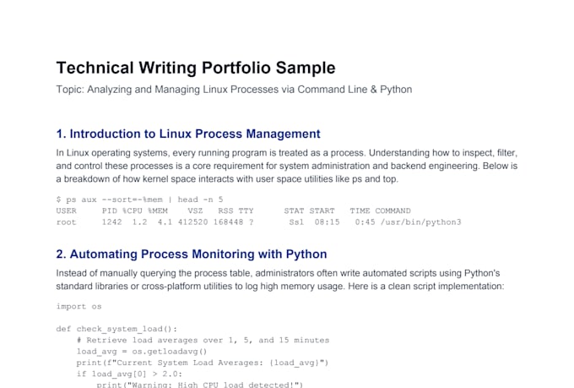574x388 pixels.
Task: Click the 'USER PID %CPU %MEM' header row
Action: click(x=234, y=210)
